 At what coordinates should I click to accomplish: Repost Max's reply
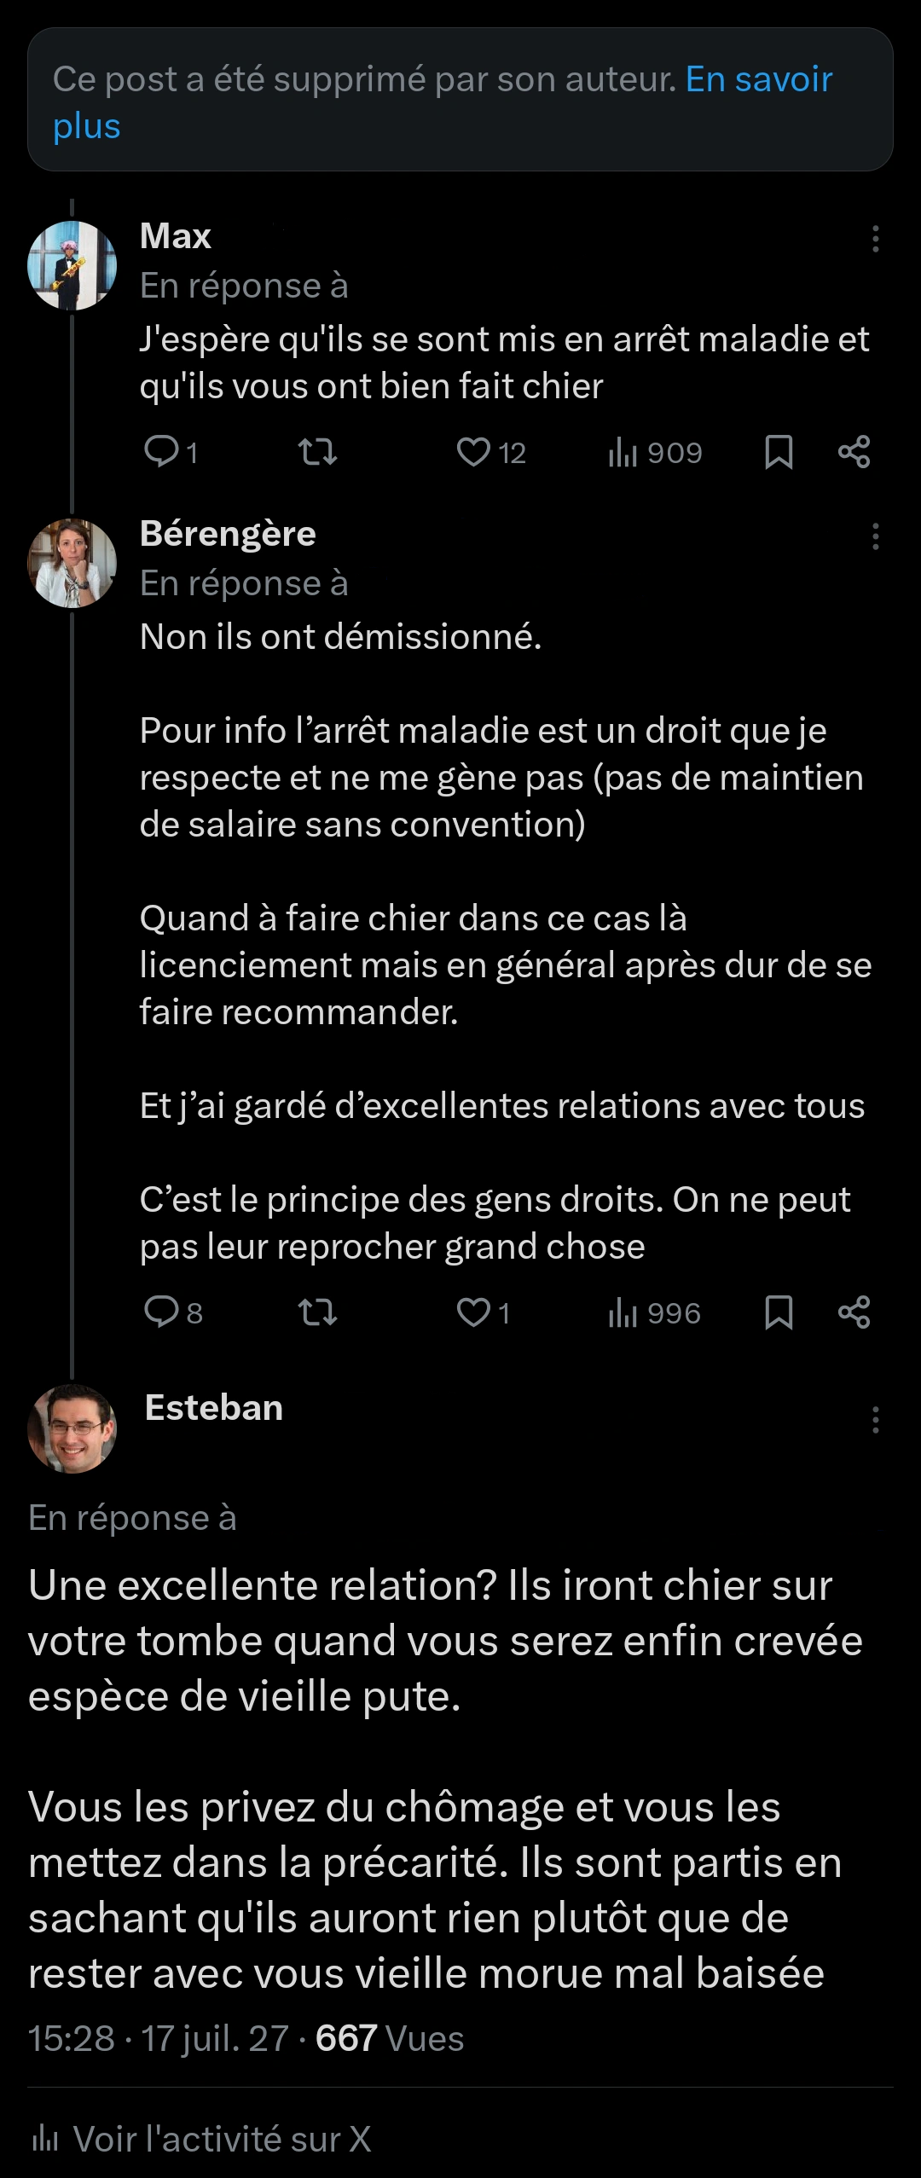tap(318, 452)
